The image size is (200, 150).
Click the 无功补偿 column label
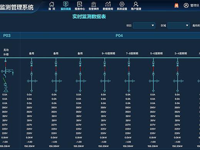click(6, 52)
